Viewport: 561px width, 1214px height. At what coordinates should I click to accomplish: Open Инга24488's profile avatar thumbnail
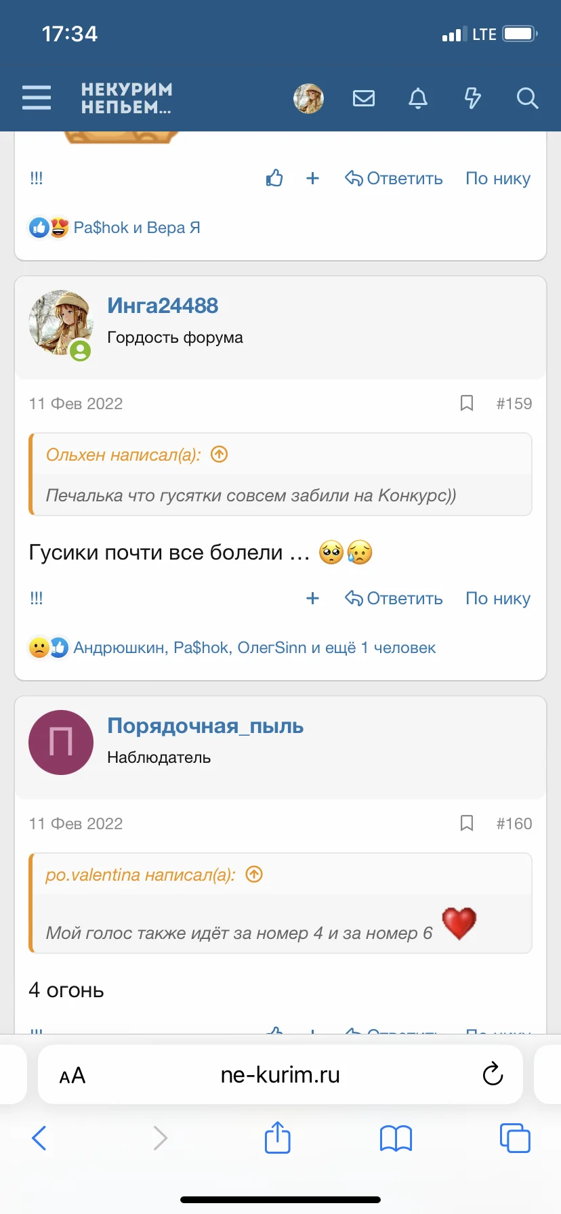61,323
